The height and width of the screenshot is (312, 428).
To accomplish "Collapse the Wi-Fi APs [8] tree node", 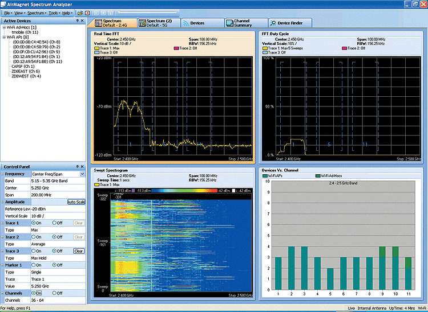I will pos(4,37).
